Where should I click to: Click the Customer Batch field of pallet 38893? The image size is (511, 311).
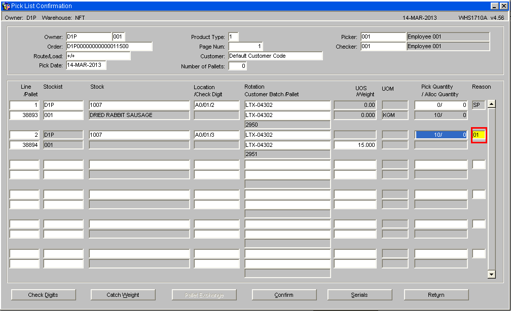coord(287,115)
